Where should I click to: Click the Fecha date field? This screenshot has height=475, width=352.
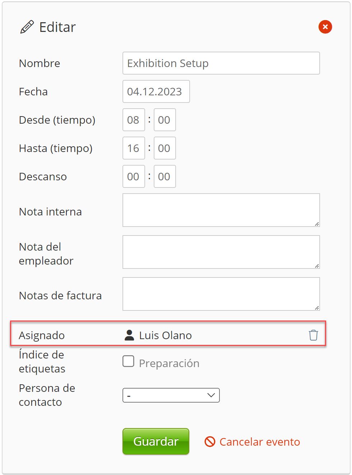[x=156, y=91]
